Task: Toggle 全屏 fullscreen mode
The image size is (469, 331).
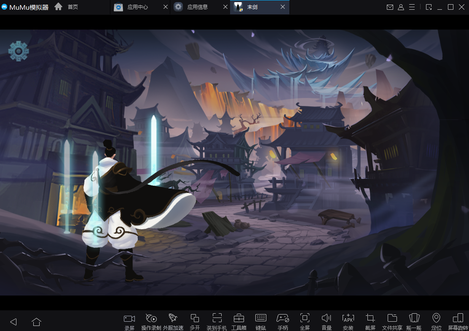Action: pos(305,322)
